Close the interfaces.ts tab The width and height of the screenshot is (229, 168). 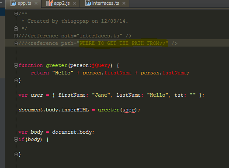coord(124,3)
